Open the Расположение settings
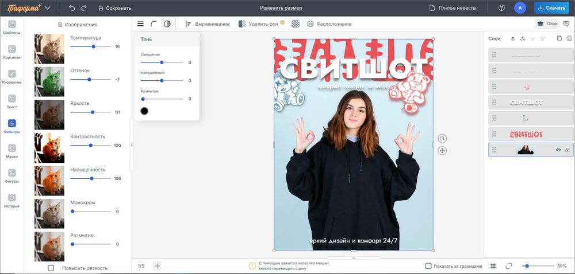Image resolution: width=575 pixels, height=274 pixels. tap(329, 24)
